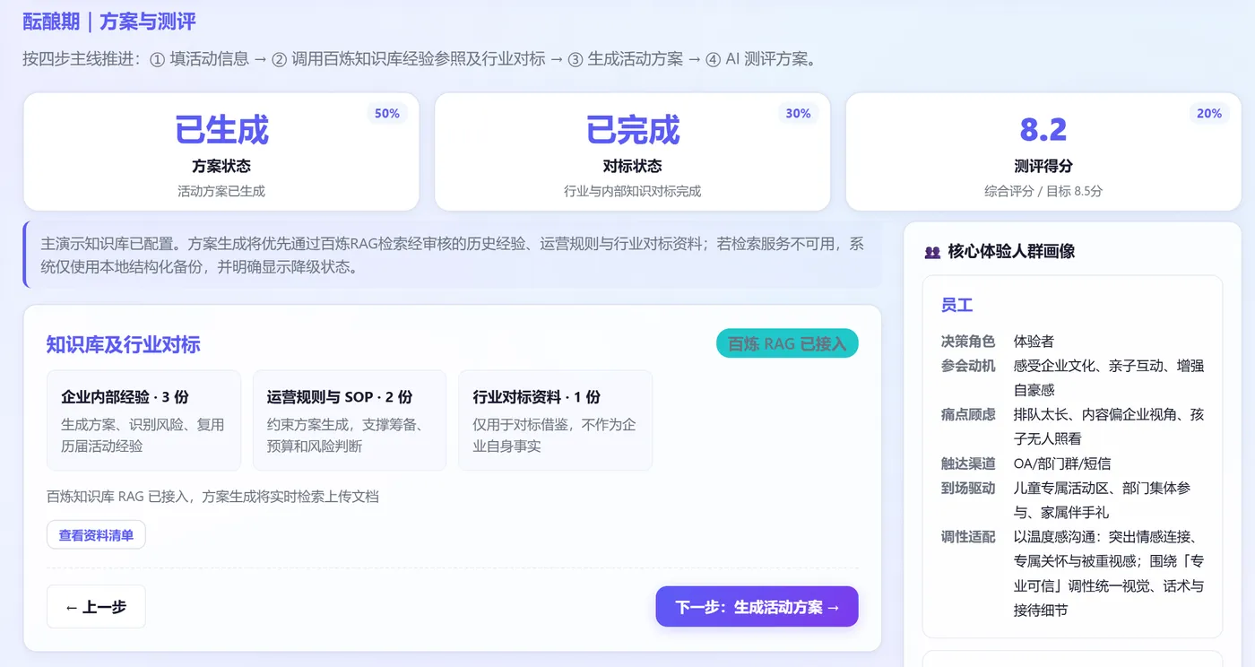
Task: Click the OA/部门群/短信 value
Action: click(x=1062, y=463)
